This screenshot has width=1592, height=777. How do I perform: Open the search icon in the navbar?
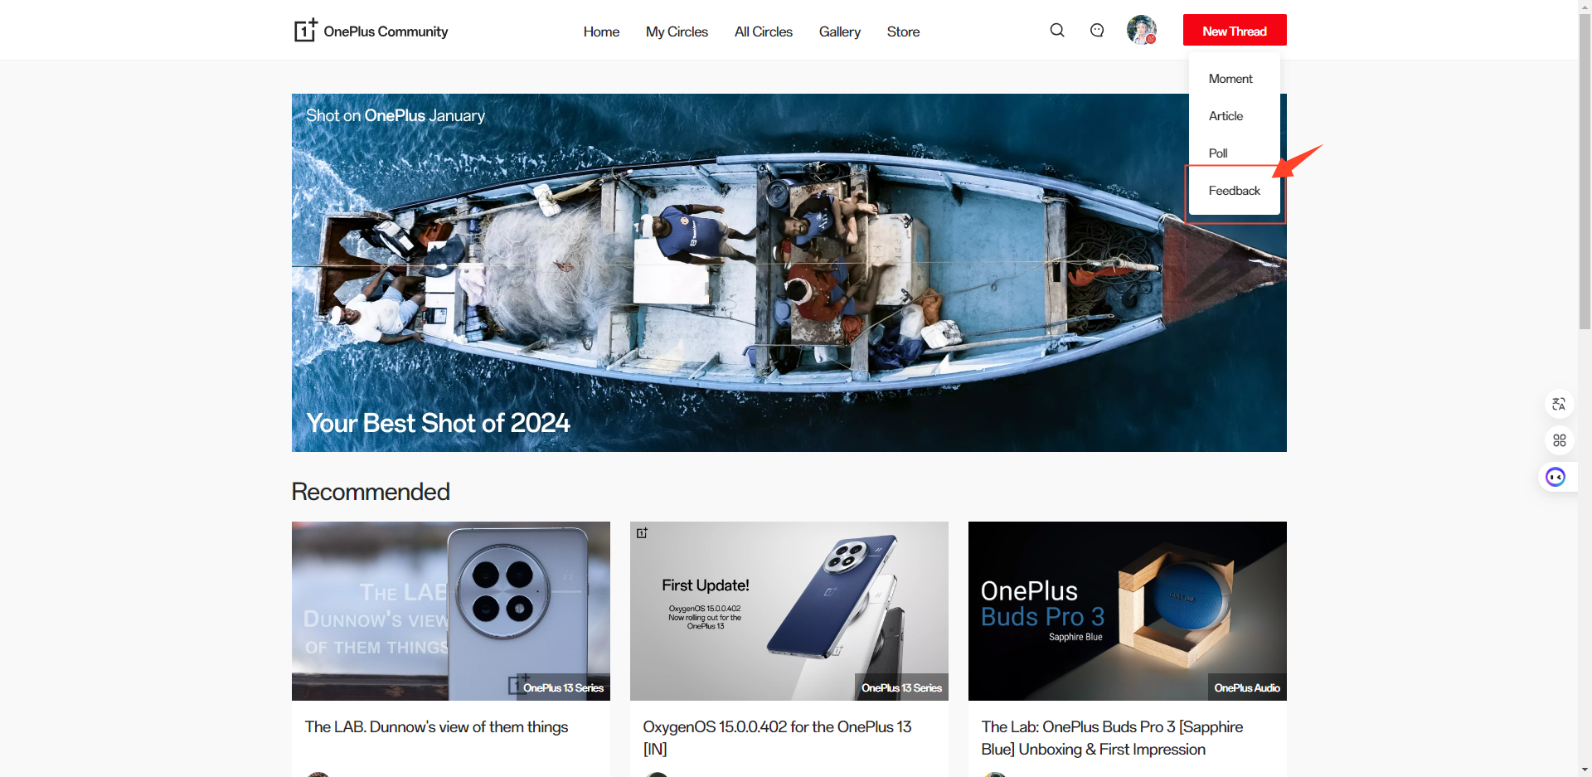tap(1056, 30)
